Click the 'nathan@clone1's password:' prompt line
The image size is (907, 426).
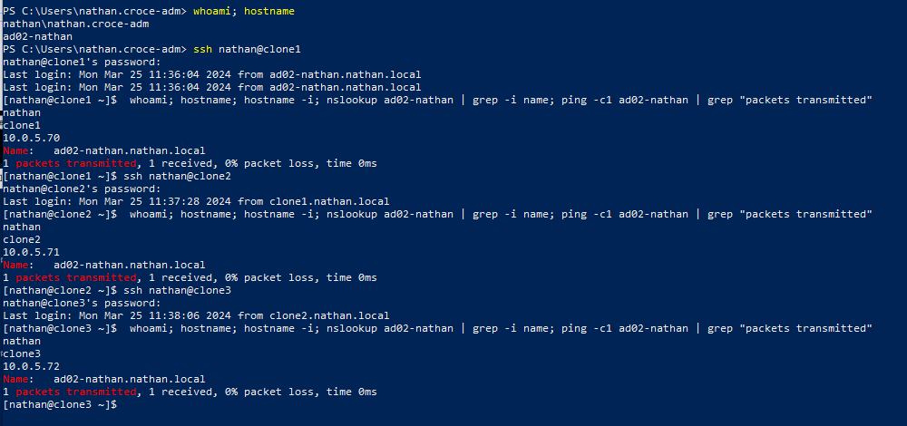[x=82, y=63]
